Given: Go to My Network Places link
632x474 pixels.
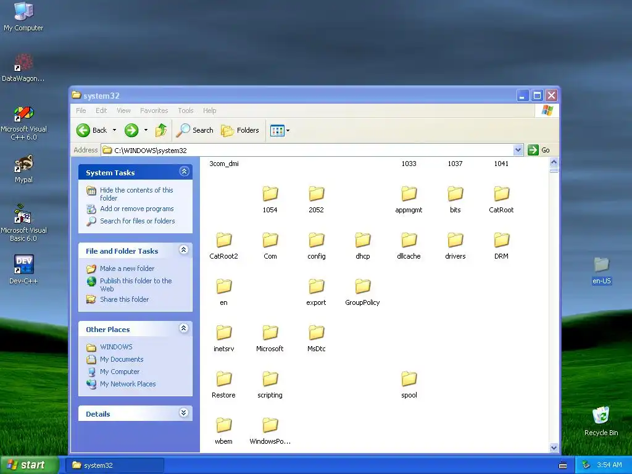Looking at the screenshot, I should click(x=128, y=384).
